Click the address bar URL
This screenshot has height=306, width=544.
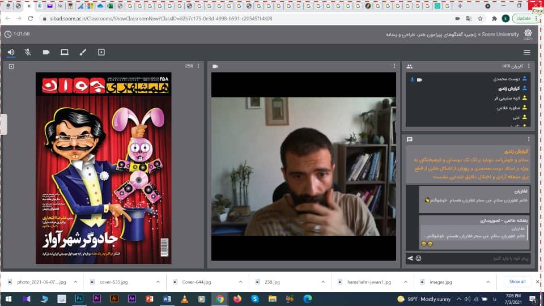[x=161, y=19]
